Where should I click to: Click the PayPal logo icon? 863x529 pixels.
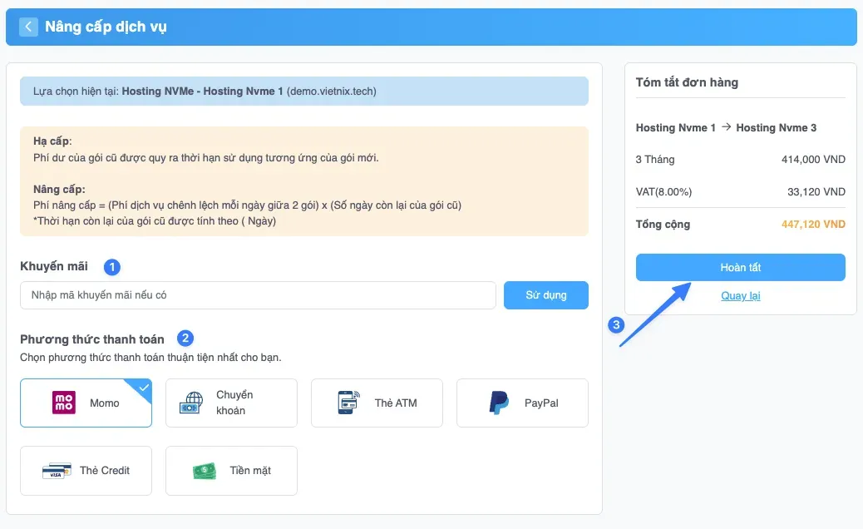(499, 403)
